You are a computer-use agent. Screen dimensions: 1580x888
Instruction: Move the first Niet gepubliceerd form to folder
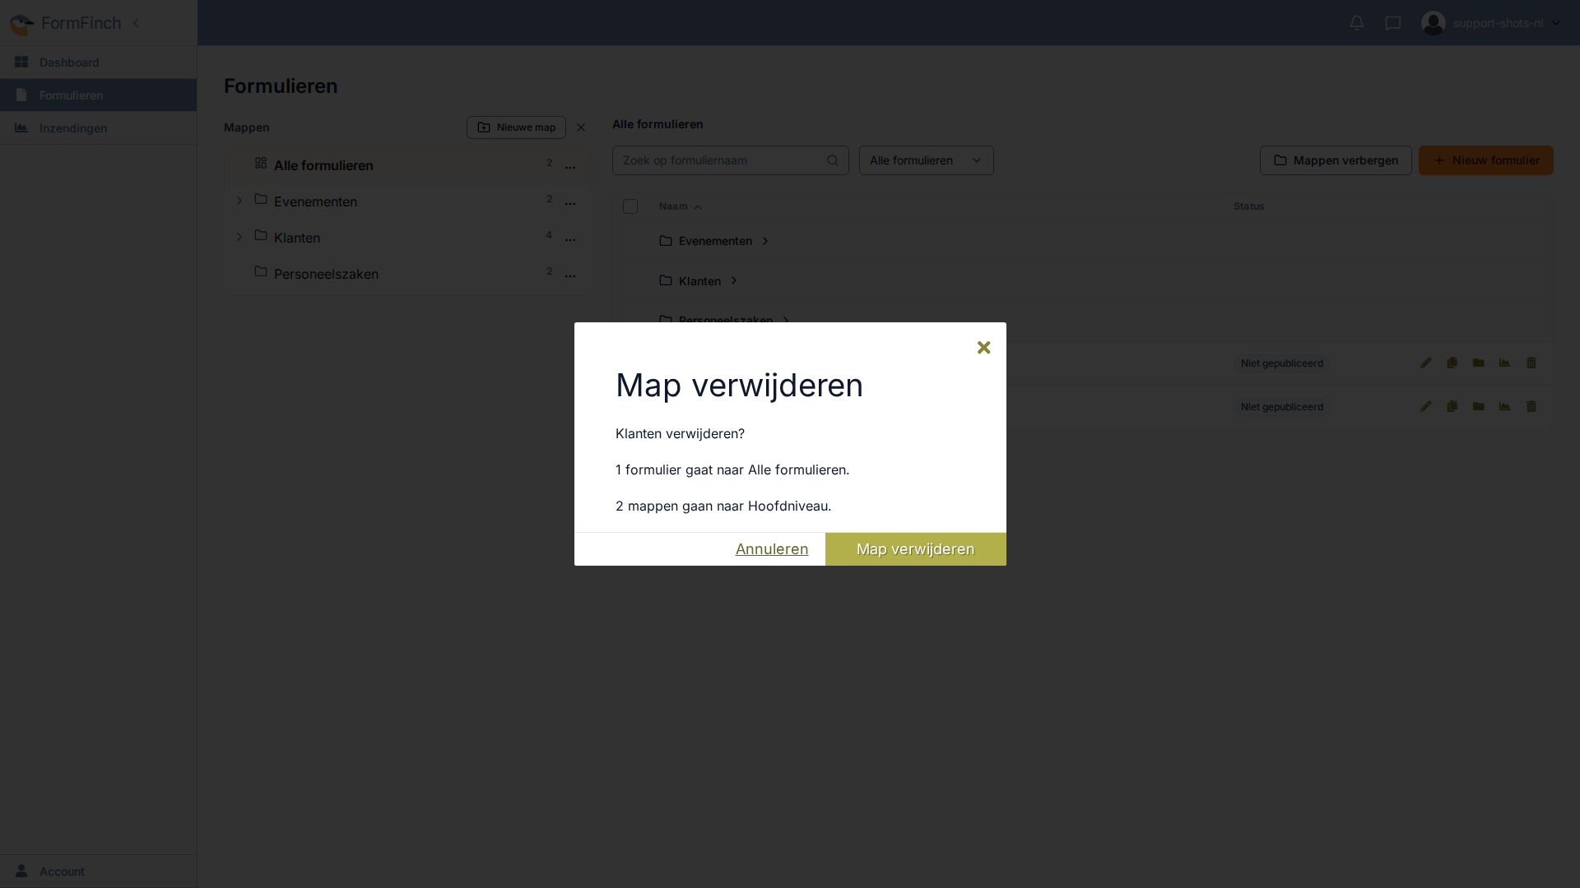[1479, 363]
